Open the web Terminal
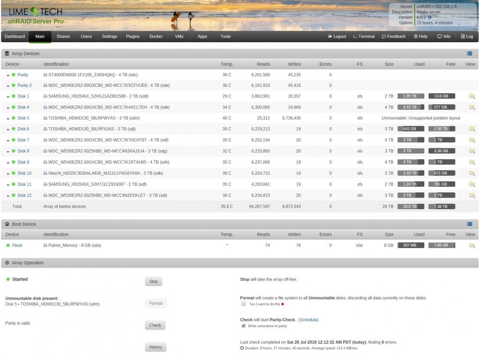Viewport: 480px width, 356px height. pos(364,36)
